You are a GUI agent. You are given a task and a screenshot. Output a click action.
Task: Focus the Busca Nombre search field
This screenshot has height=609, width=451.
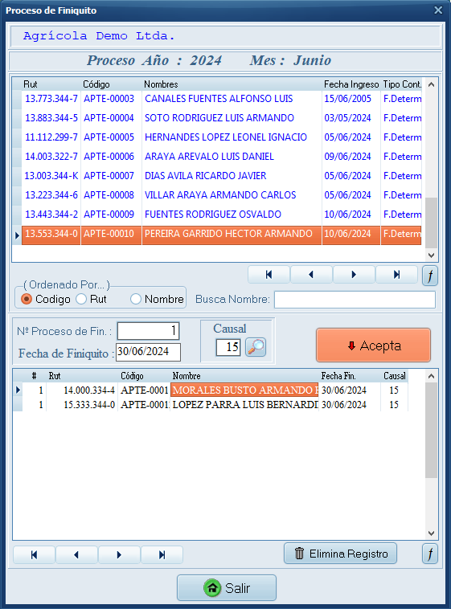[x=355, y=300]
